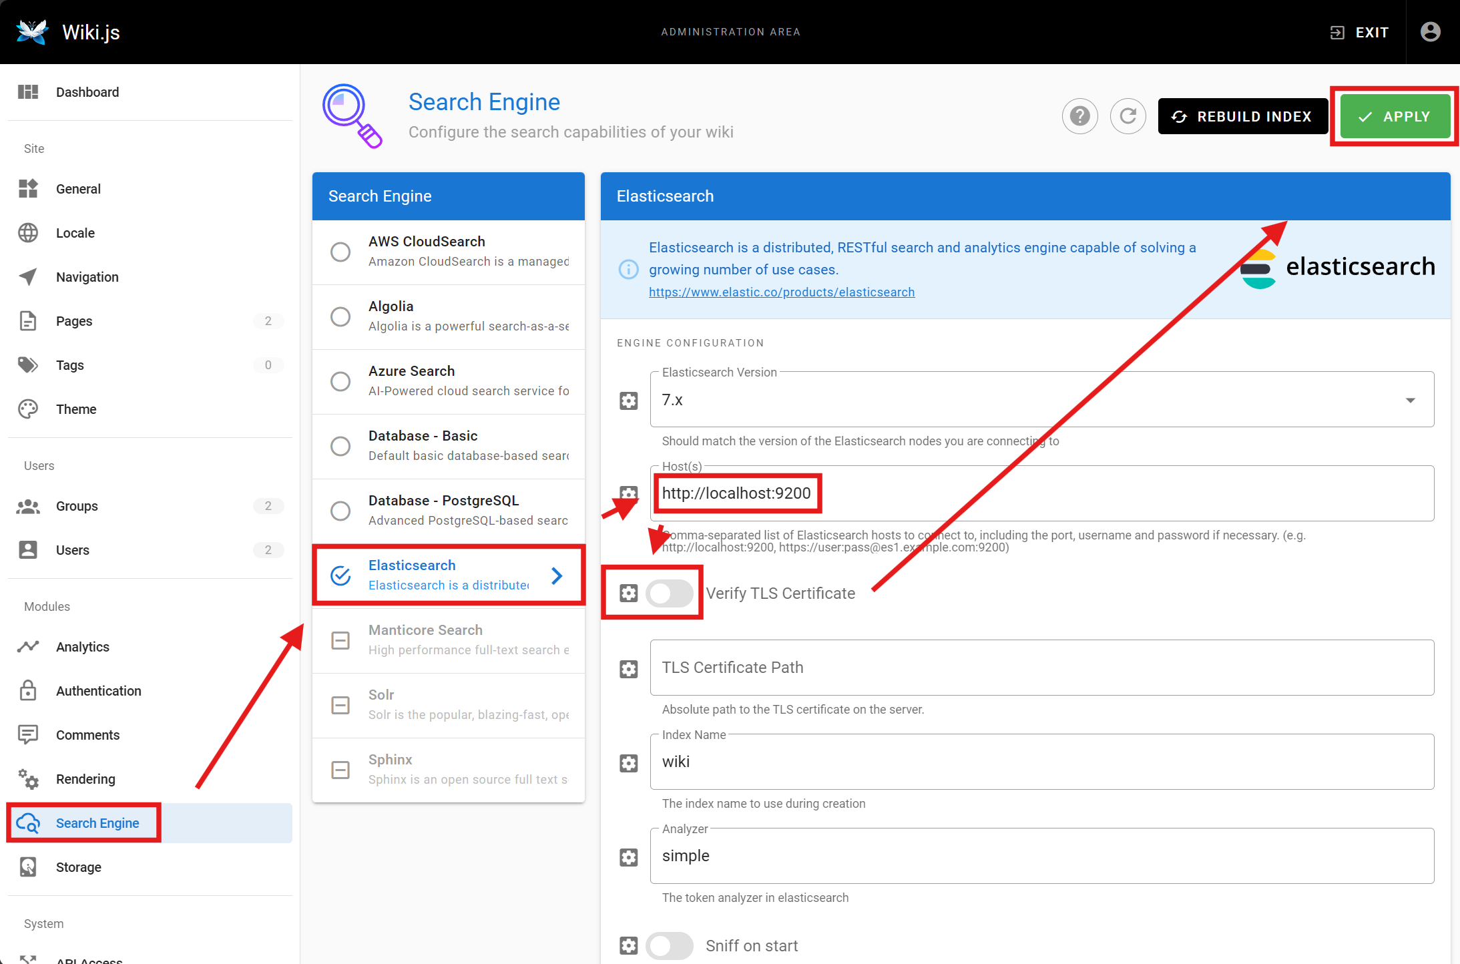Click gear icon beside Sniff on start
The image size is (1460, 964).
[629, 945]
